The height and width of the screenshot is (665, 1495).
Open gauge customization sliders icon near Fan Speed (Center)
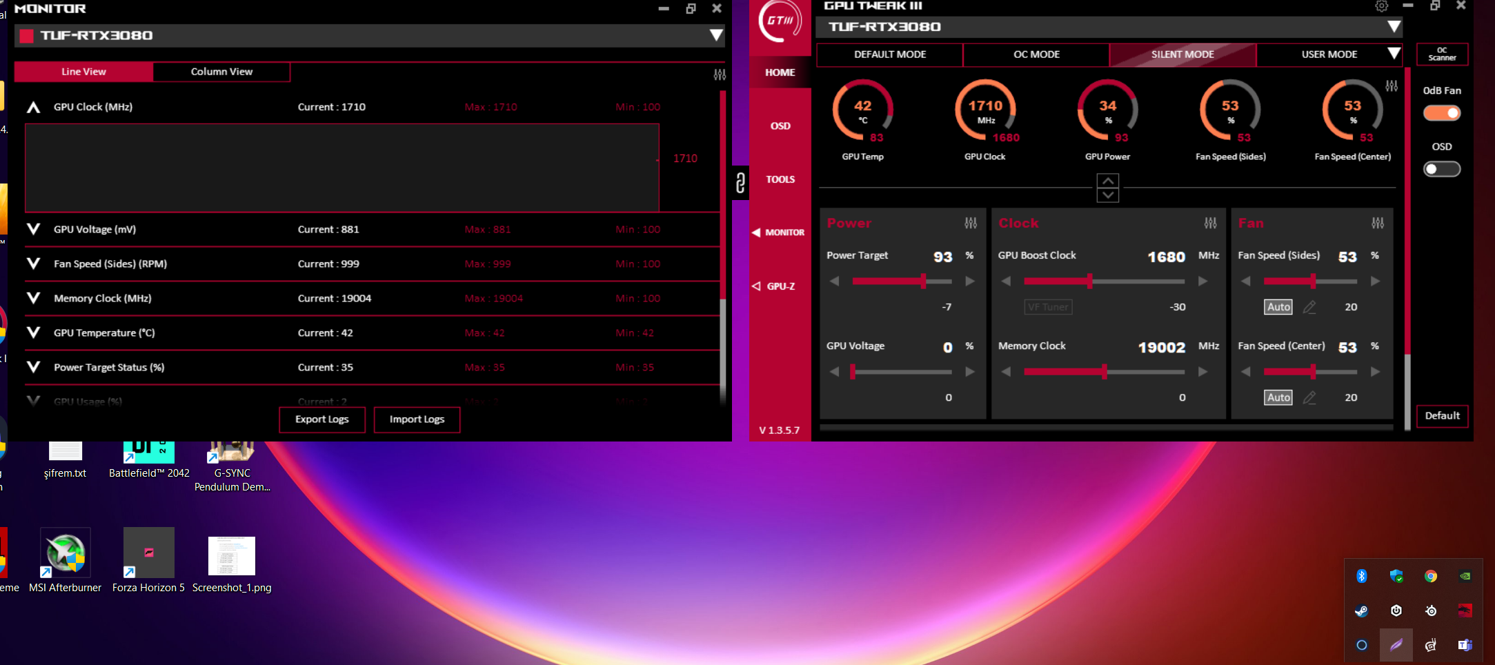tap(1392, 86)
